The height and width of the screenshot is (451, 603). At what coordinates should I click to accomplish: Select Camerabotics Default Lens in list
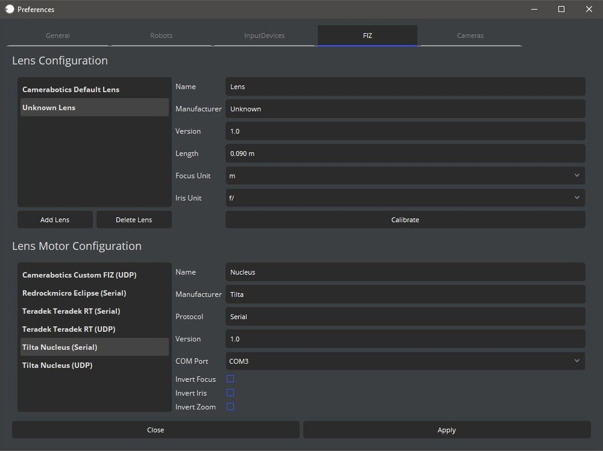click(94, 89)
